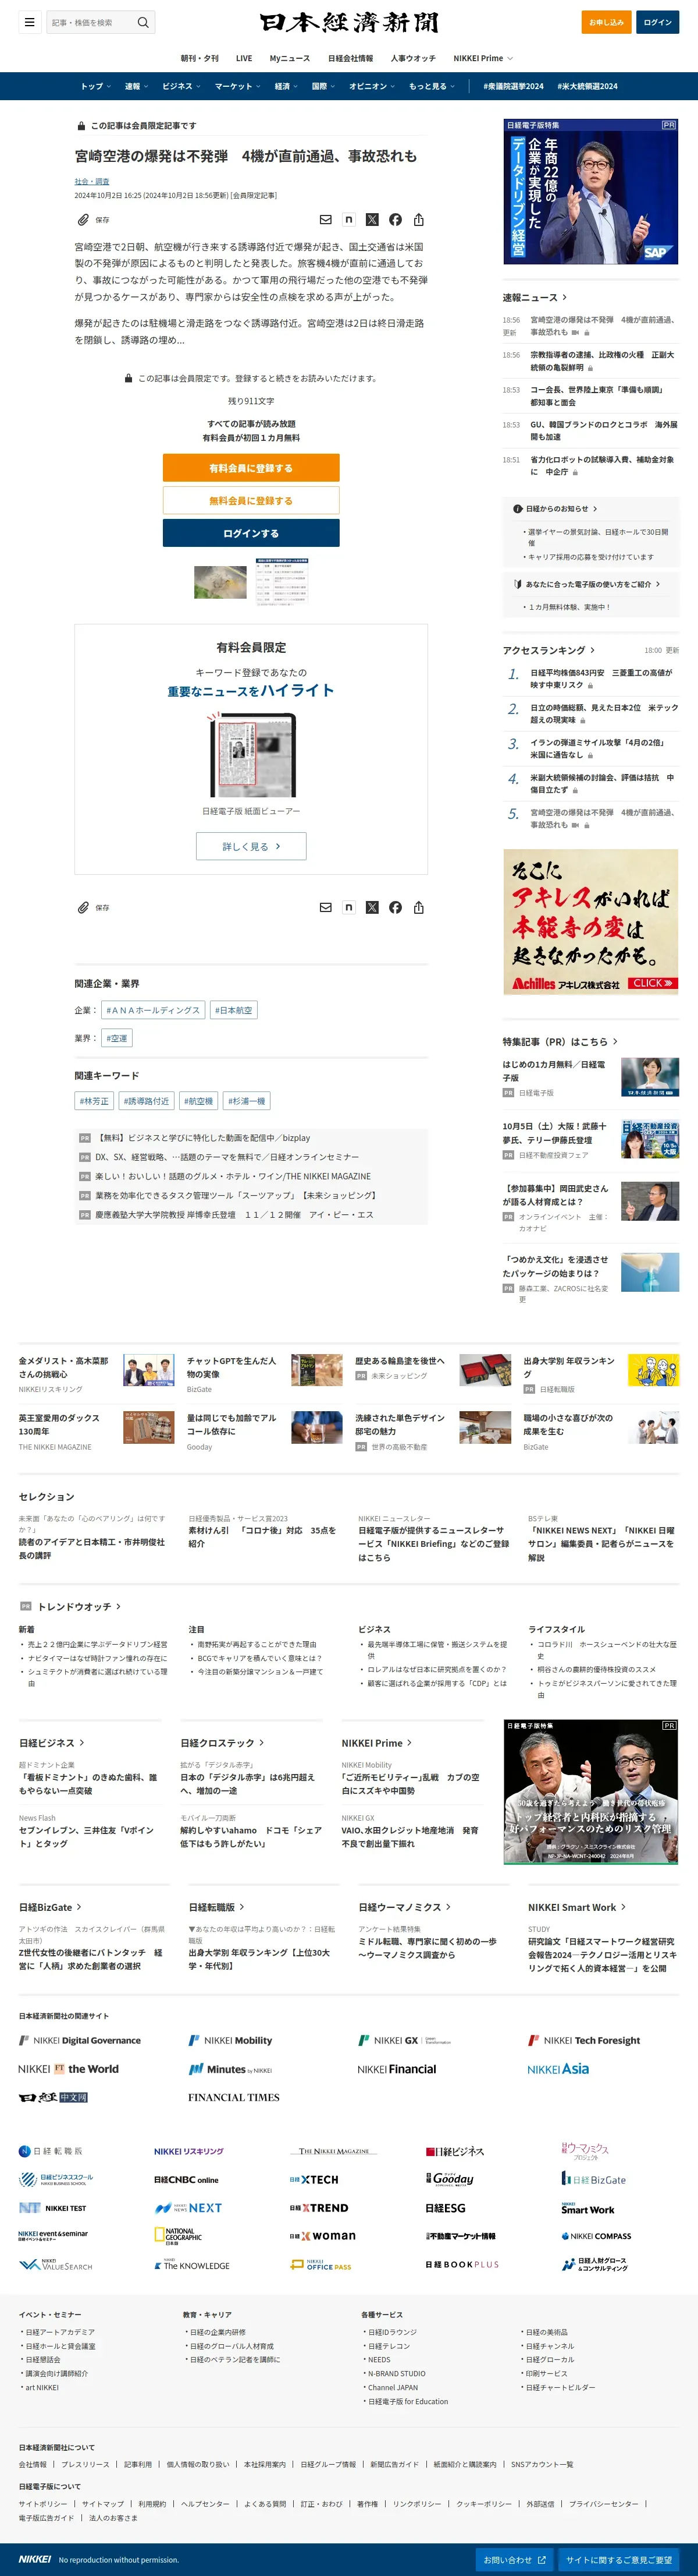
Task: Expand the 速報 dropdown in blue bar
Action: (136, 86)
